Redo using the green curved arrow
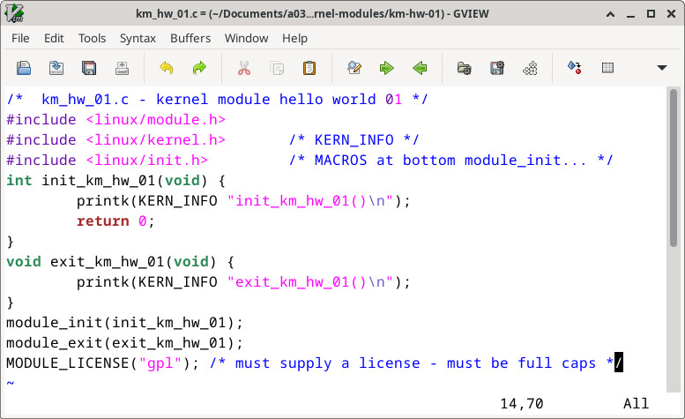Image resolution: width=685 pixels, height=419 pixels. tap(199, 68)
